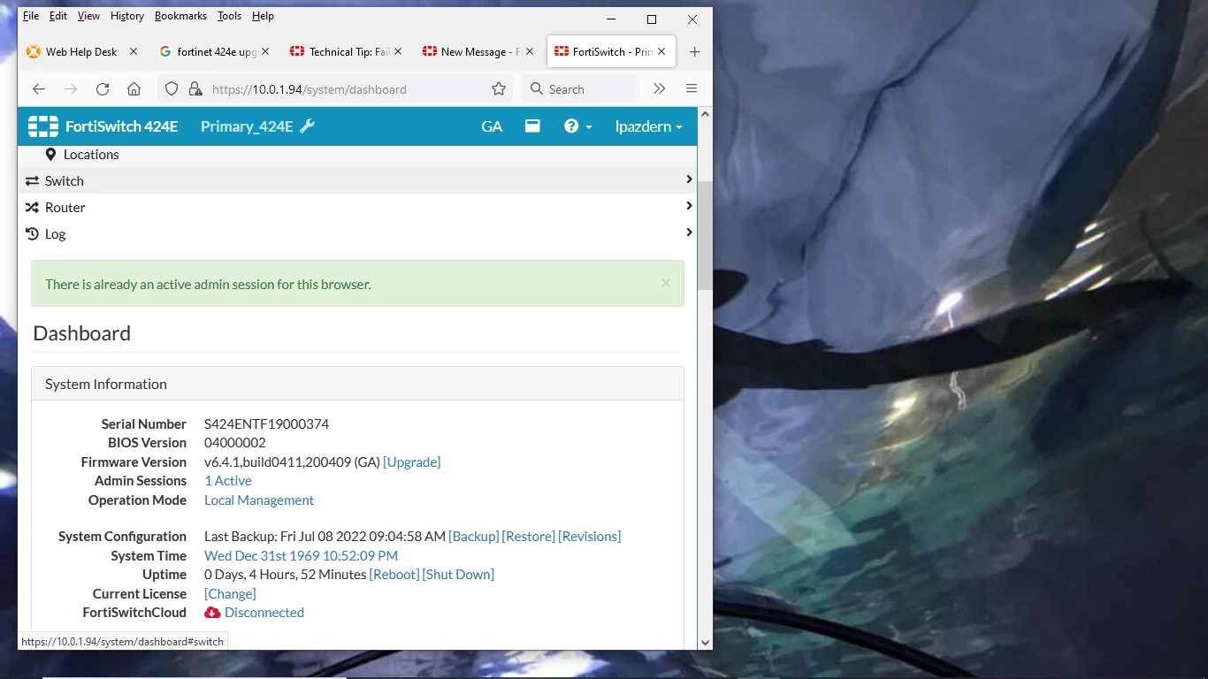Open the 1 Active admin sessions link
The image size is (1208, 679).
pyautogui.click(x=228, y=481)
